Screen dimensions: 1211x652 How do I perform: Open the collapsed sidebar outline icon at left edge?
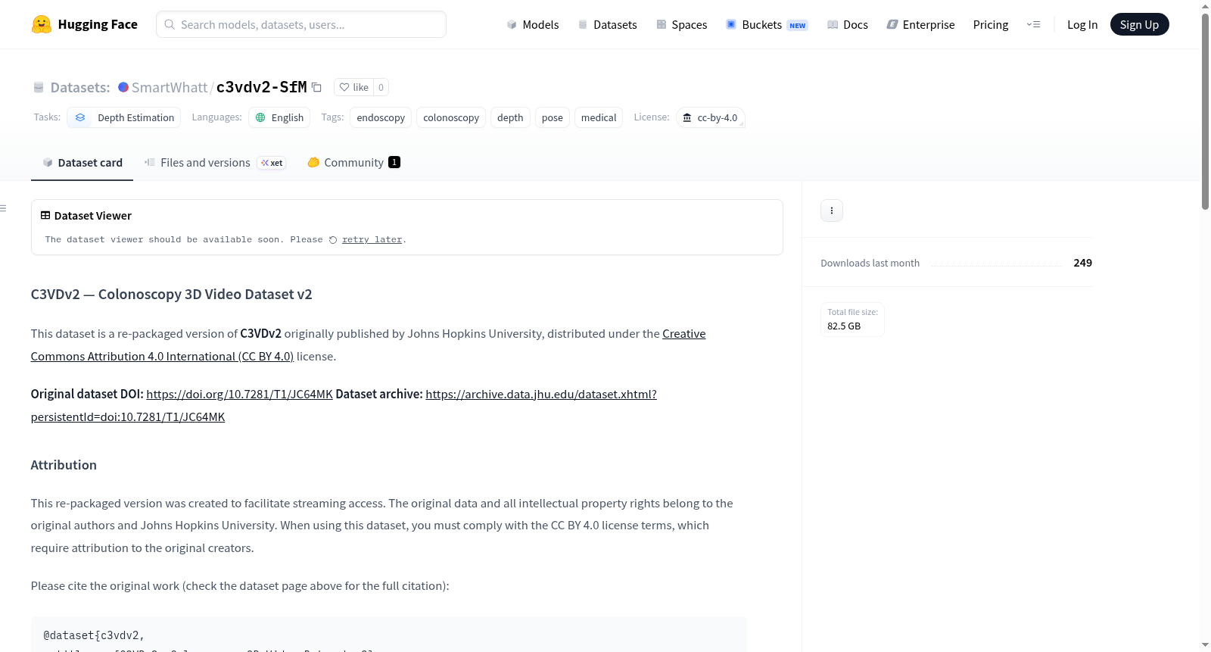4,208
